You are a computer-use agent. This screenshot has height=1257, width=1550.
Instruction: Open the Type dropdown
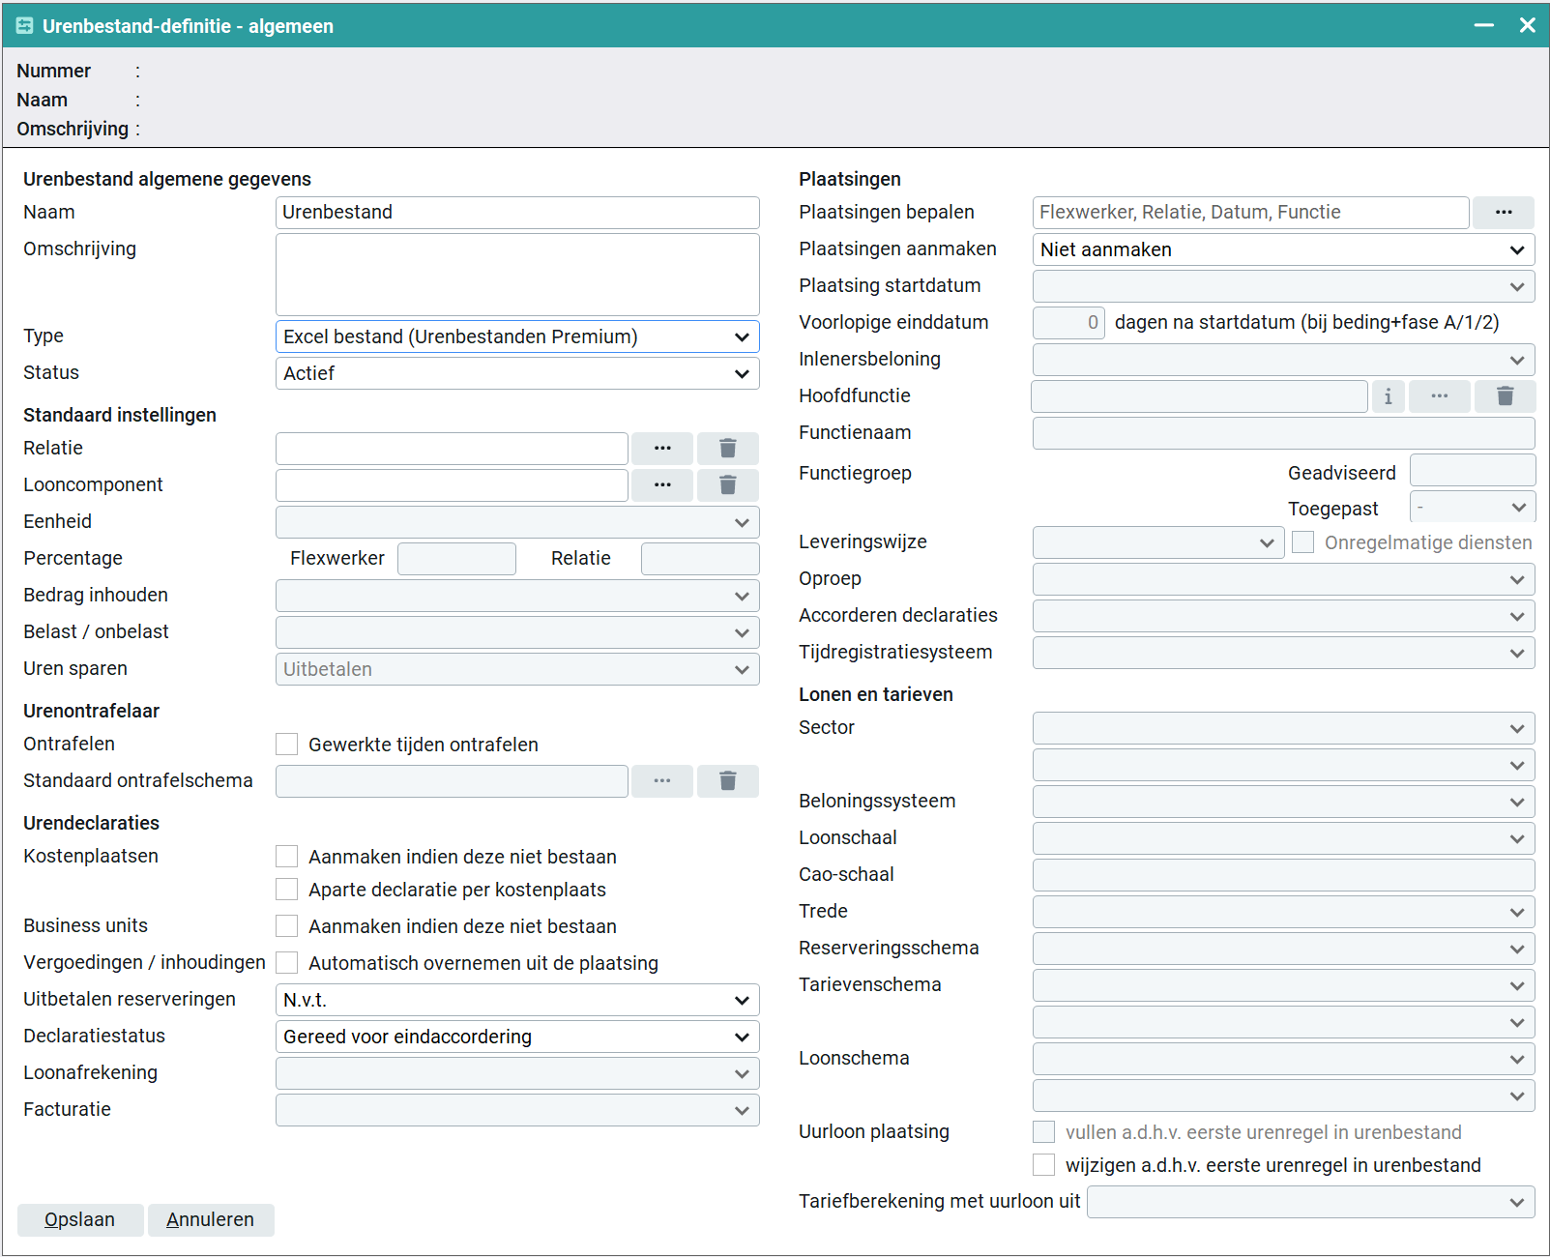(517, 336)
